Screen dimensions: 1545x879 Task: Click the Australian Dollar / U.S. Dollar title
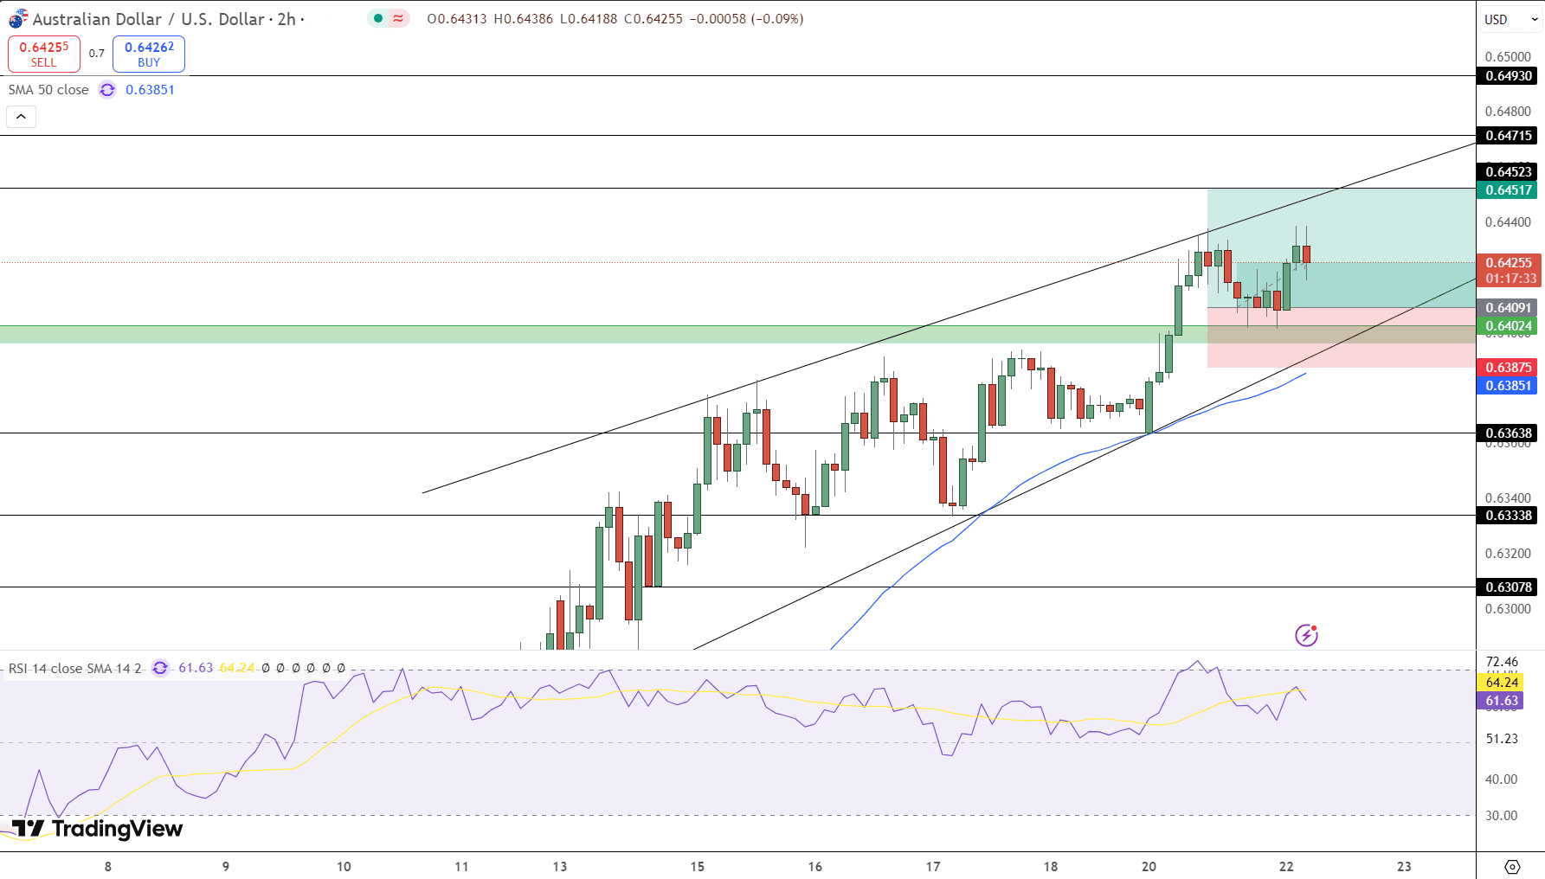pyautogui.click(x=147, y=19)
